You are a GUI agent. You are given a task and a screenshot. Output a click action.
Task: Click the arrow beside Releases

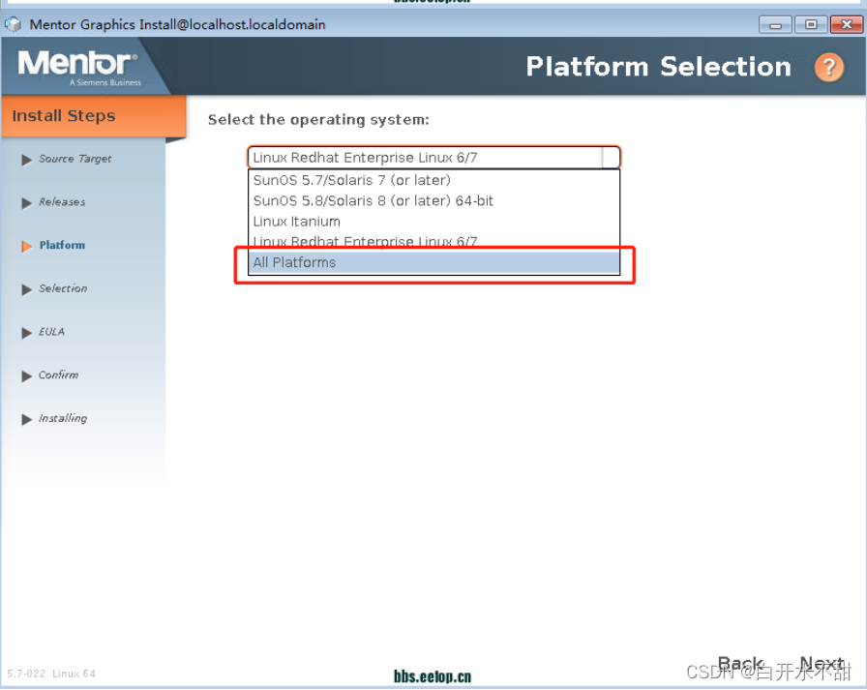[26, 203]
